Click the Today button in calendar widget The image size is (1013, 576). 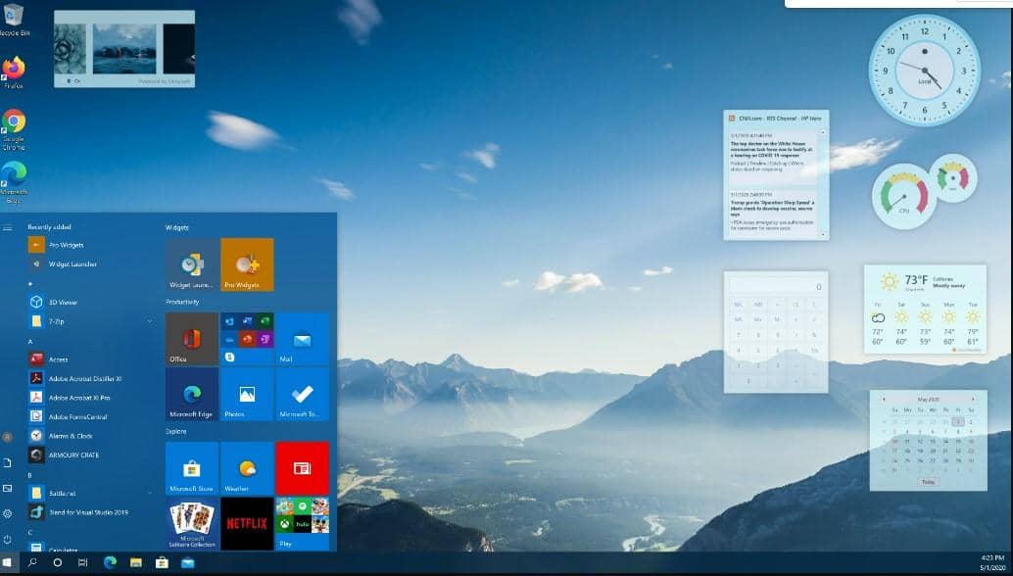click(927, 481)
